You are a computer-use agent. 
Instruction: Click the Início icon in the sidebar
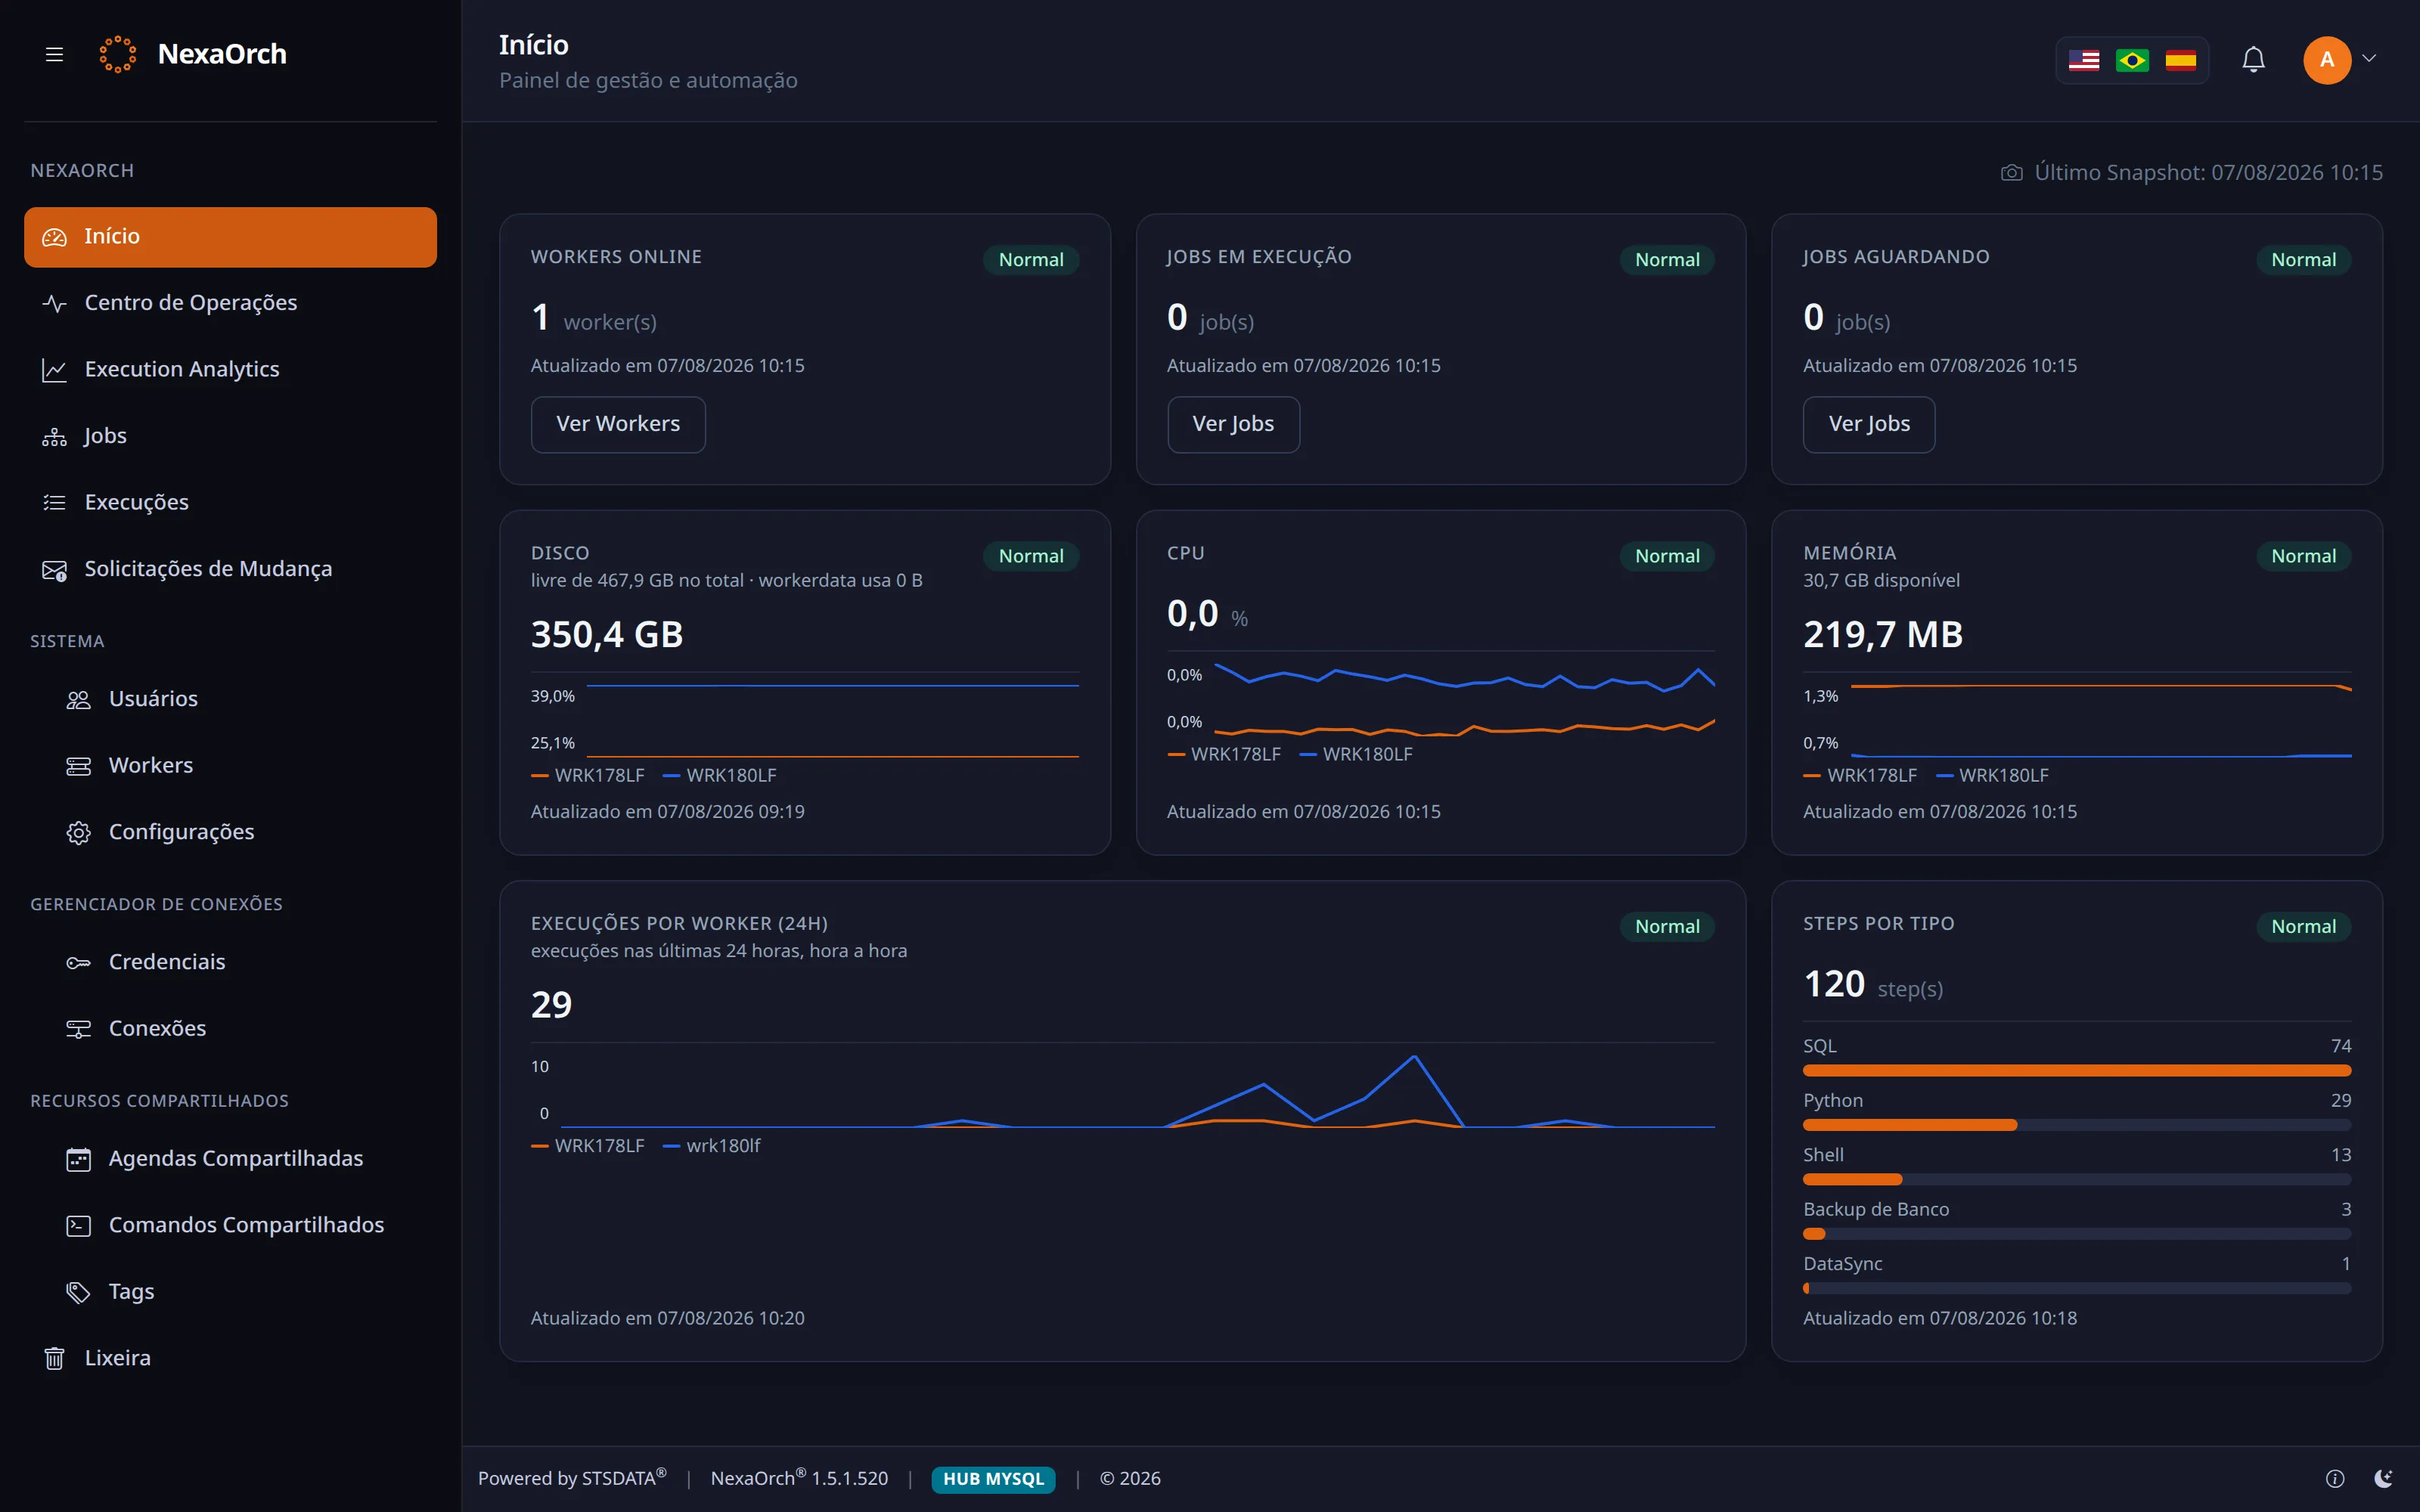54,237
